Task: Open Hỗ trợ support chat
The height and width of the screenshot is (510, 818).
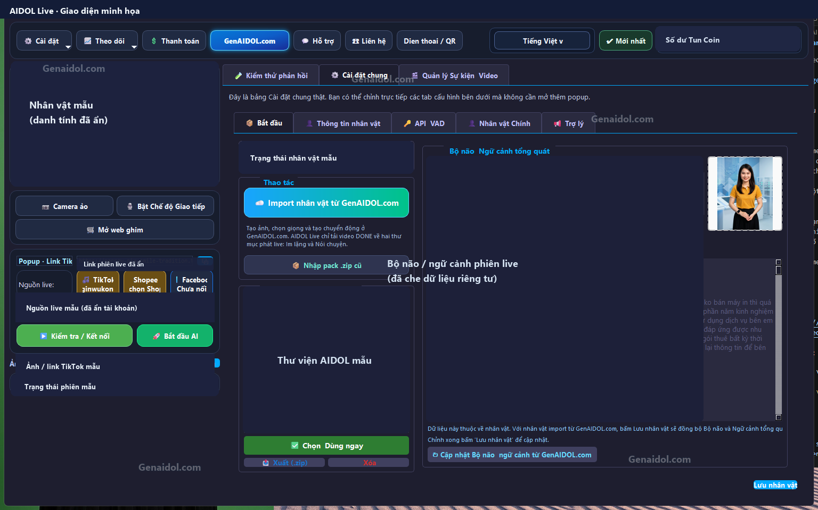Action: (317, 41)
